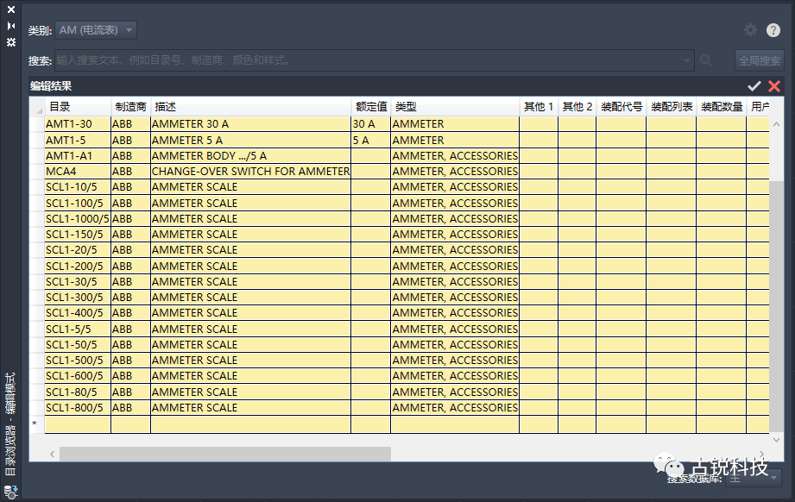Select the SCL1-1000/5 catalog cell
The height and width of the screenshot is (502, 795).
[78, 219]
